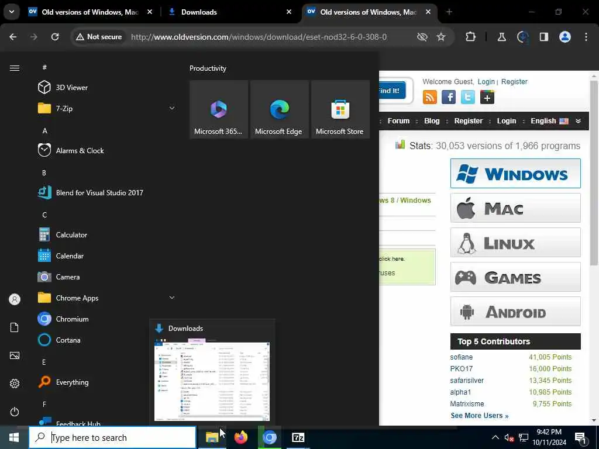This screenshot has width=599, height=449.
Task: Open Documents from the Start sidebar
Action: pos(15,327)
